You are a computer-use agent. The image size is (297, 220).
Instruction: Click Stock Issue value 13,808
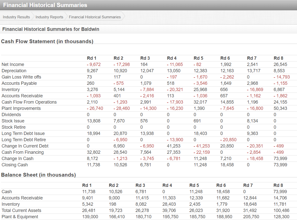94,121
